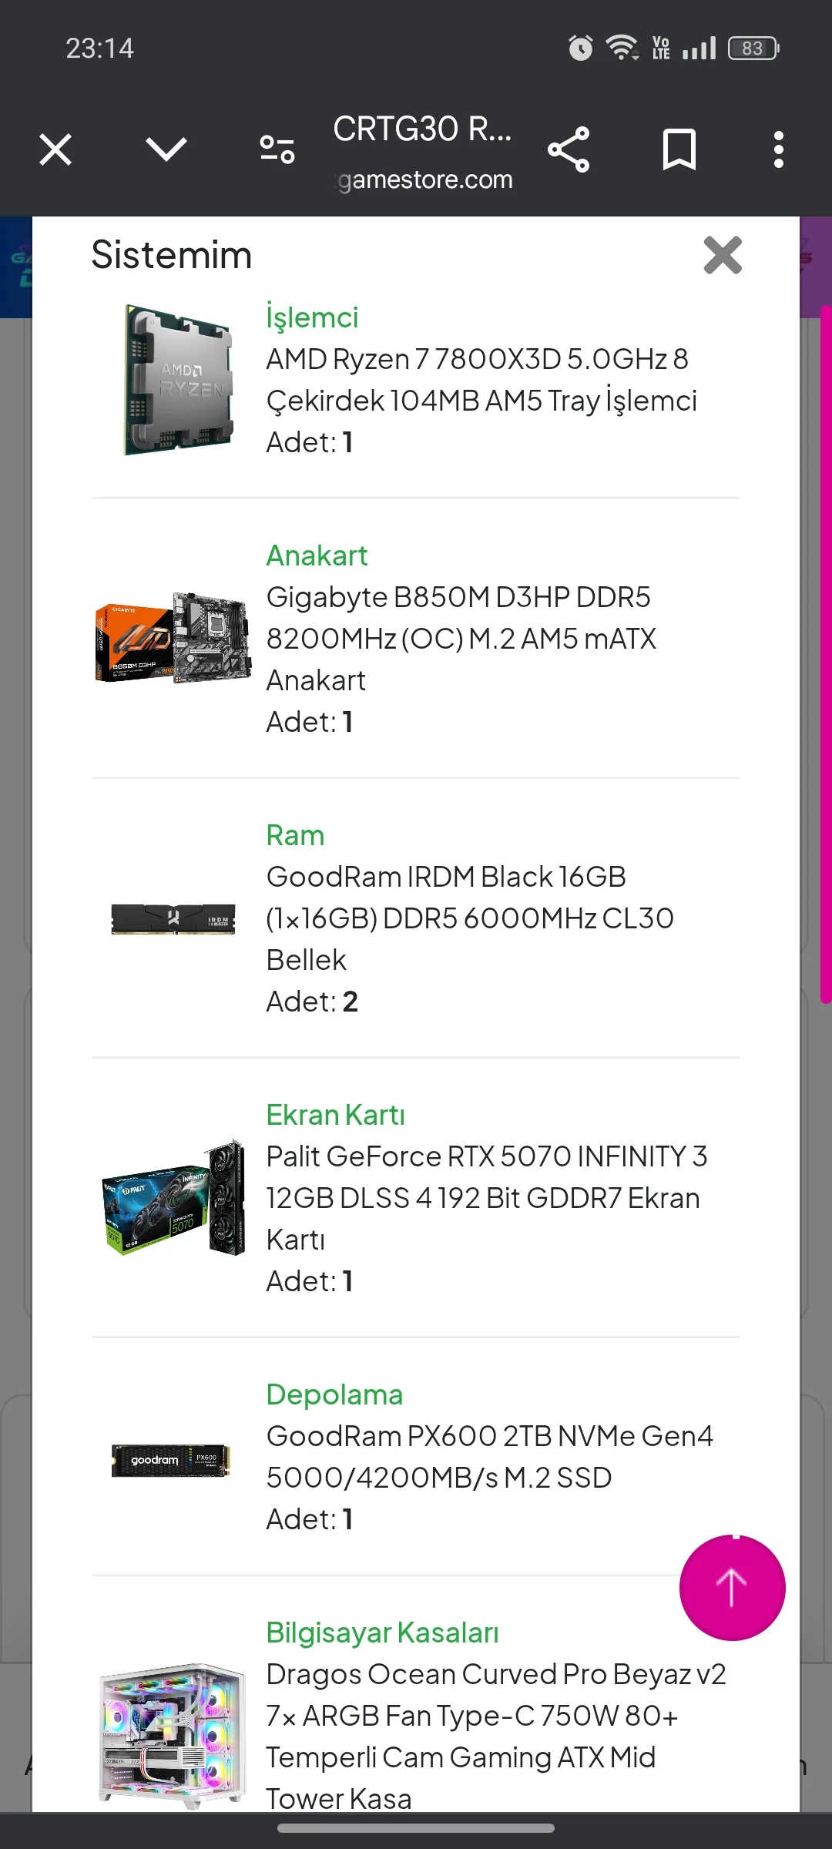Share the page via share icon
The height and width of the screenshot is (1849, 832).
click(569, 149)
